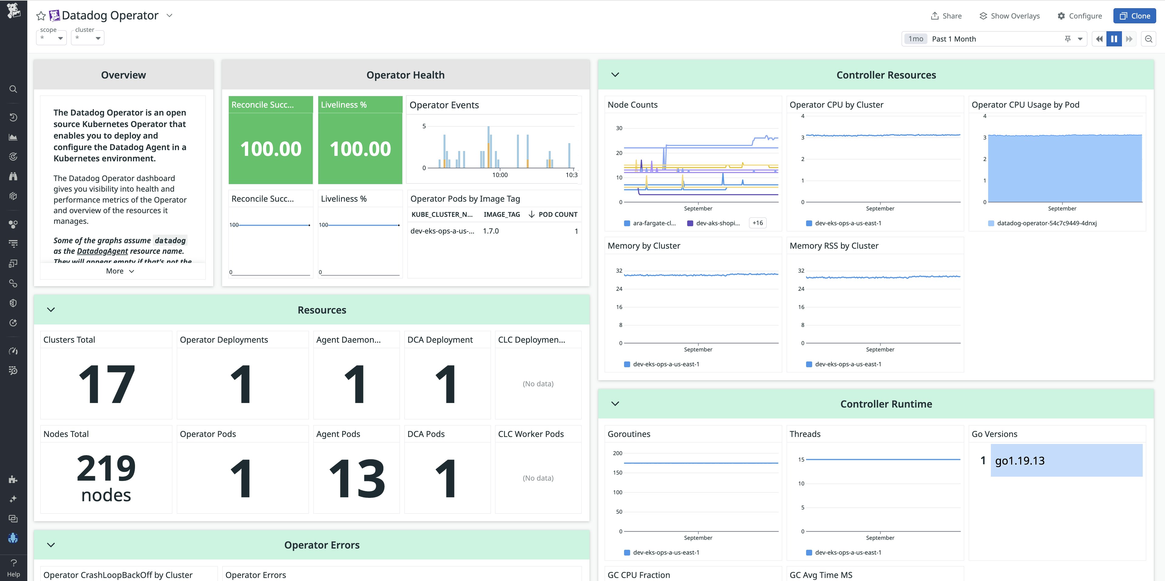Click the Clone button
The height and width of the screenshot is (581, 1165).
(x=1135, y=15)
